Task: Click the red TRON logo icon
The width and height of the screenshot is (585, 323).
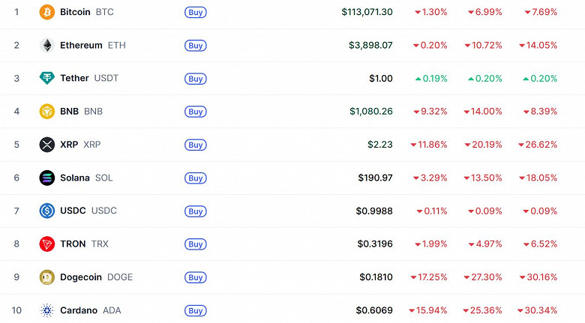Action: [x=47, y=244]
